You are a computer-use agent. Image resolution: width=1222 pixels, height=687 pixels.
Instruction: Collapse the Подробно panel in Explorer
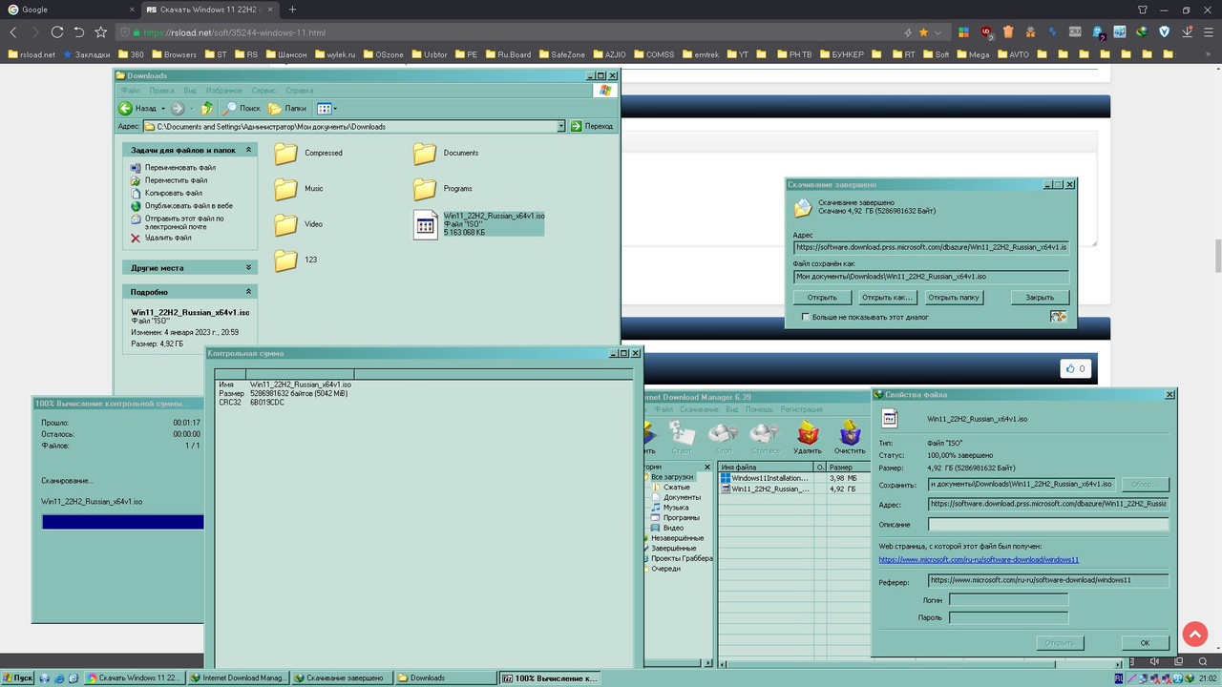pyautogui.click(x=246, y=292)
